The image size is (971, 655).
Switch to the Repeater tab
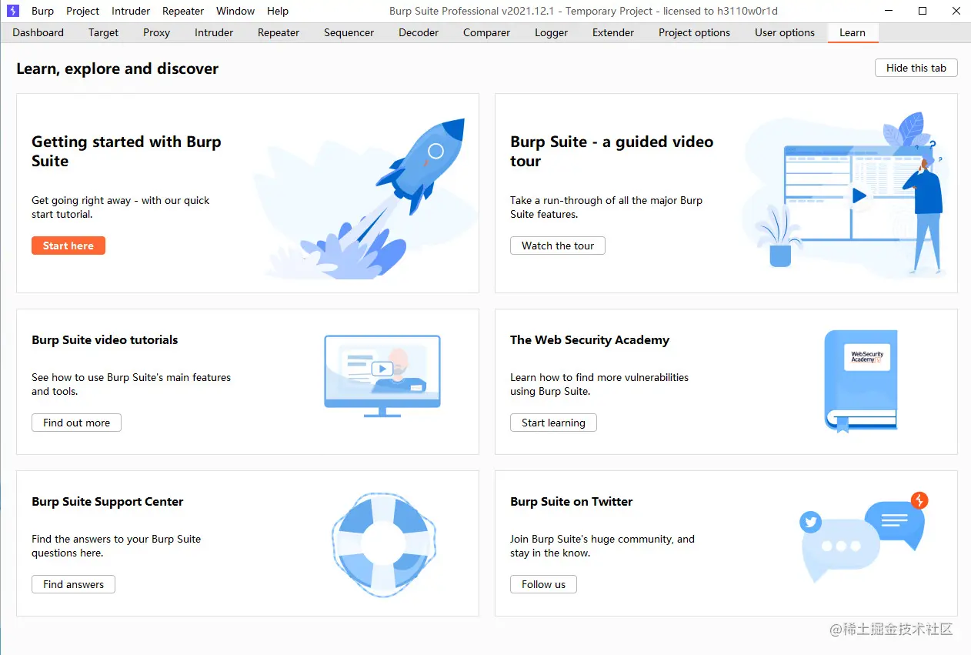point(279,32)
